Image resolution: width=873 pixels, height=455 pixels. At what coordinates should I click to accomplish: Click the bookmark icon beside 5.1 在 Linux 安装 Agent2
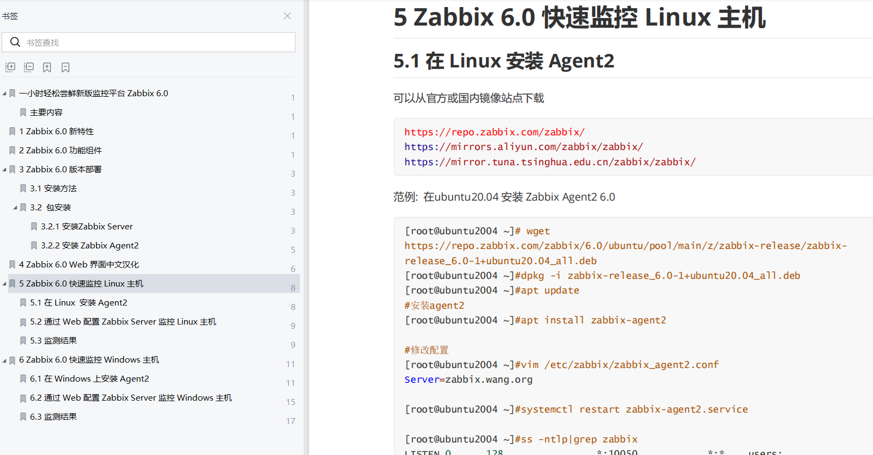[x=23, y=303]
